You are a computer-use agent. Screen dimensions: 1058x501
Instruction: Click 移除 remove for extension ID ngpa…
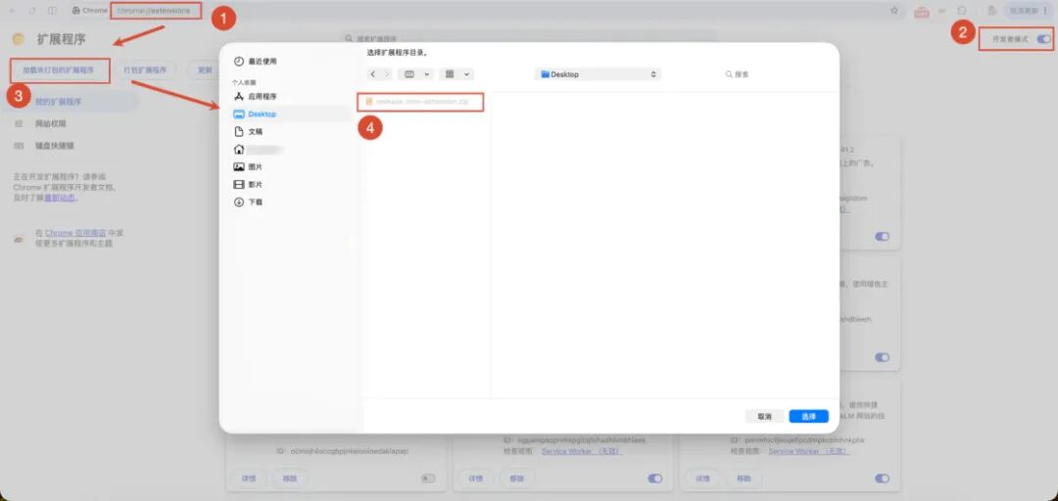[517, 478]
